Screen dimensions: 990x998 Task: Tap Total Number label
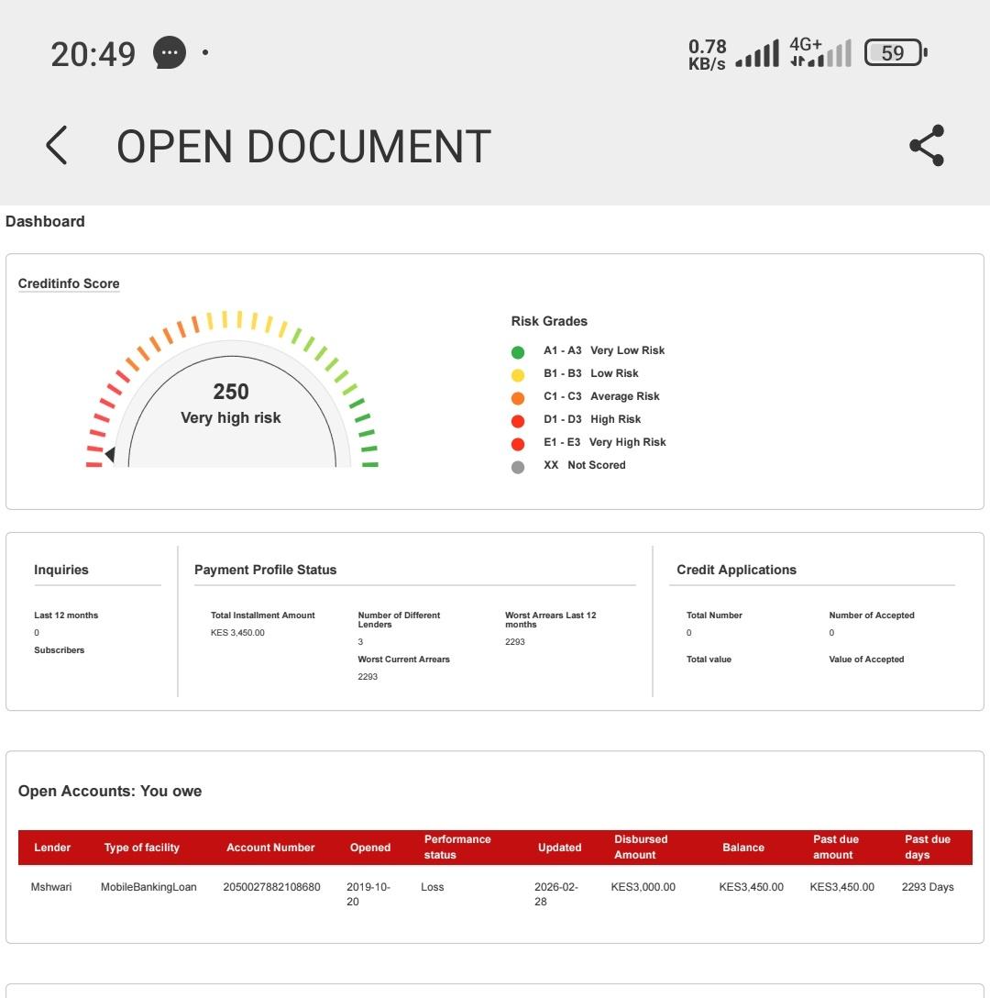coord(714,615)
